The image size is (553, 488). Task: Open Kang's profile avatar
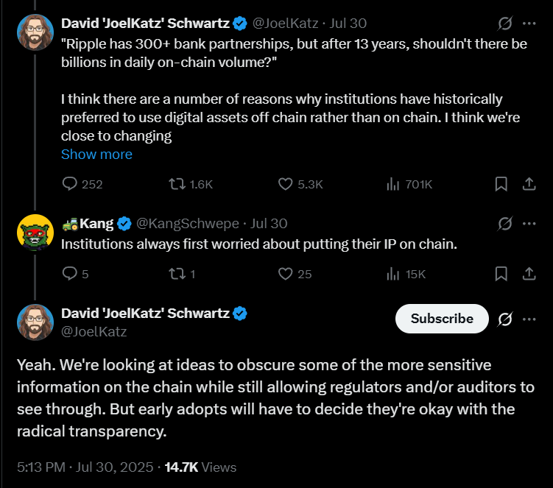[x=35, y=232]
